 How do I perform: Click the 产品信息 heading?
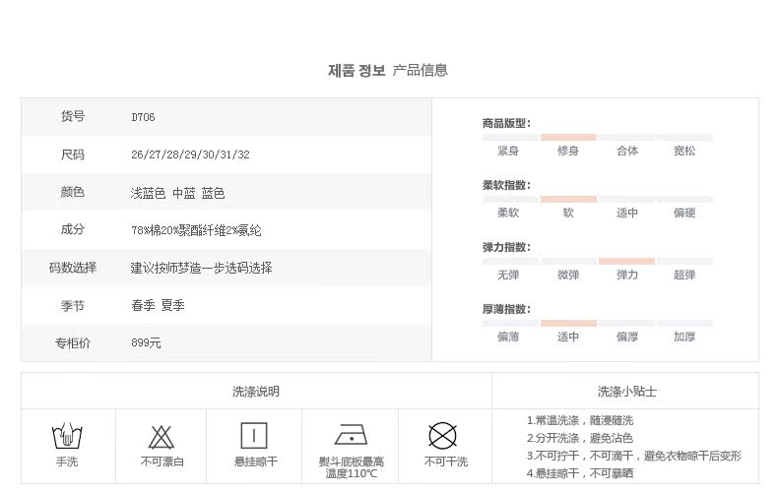(421, 70)
